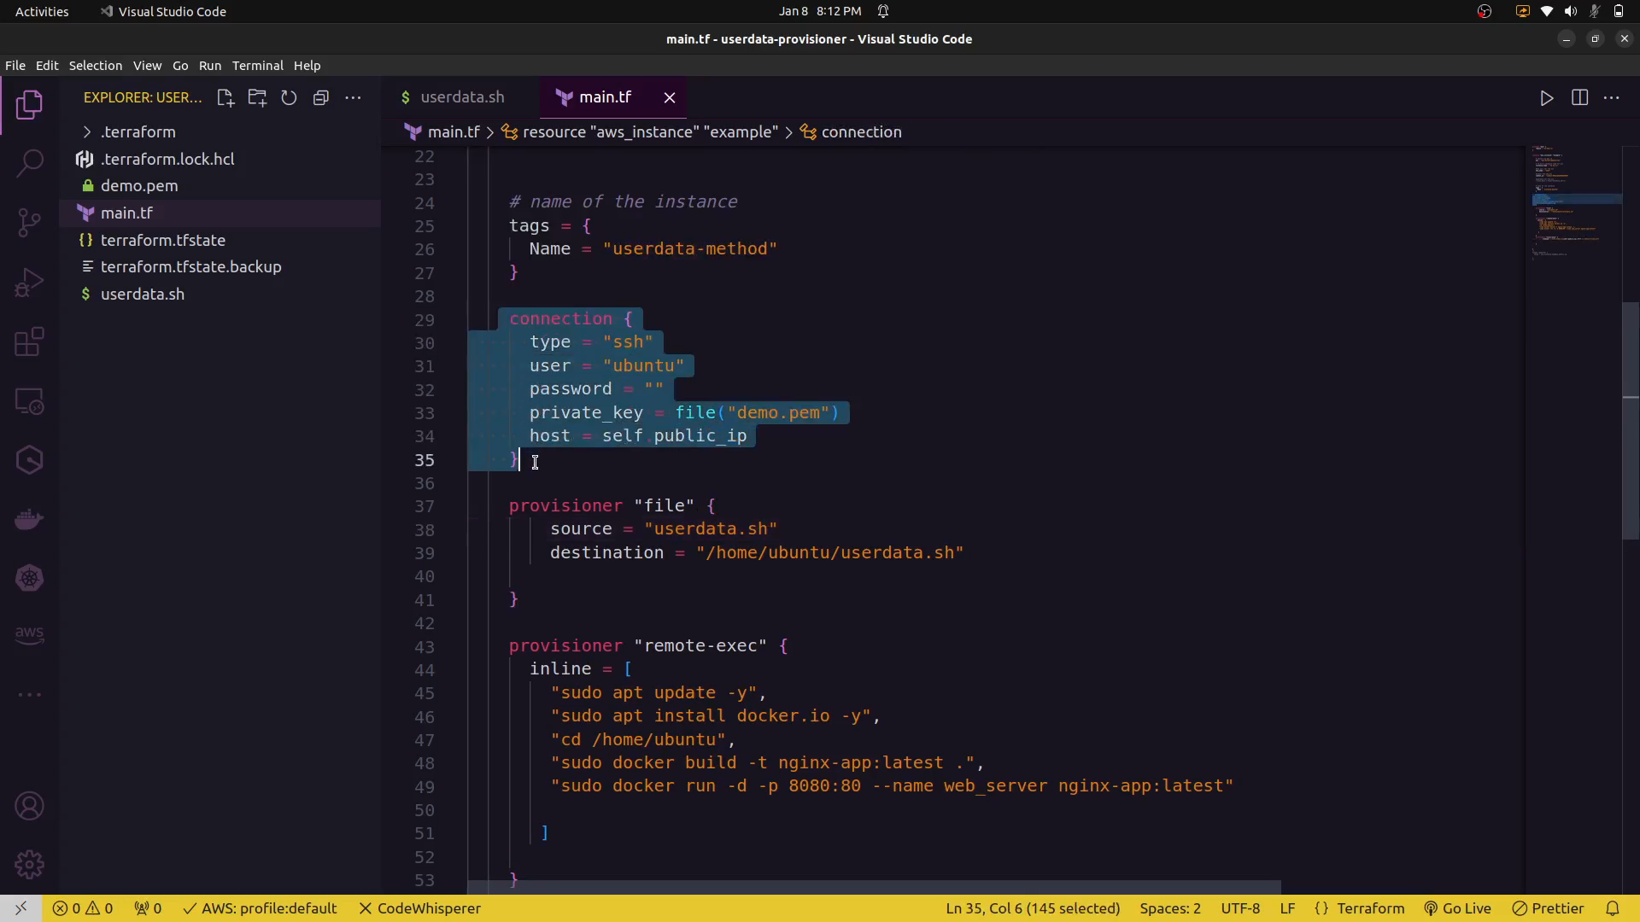This screenshot has width=1640, height=922.
Task: Open Spaces: 2 indentation selector
Action: tap(1169, 908)
